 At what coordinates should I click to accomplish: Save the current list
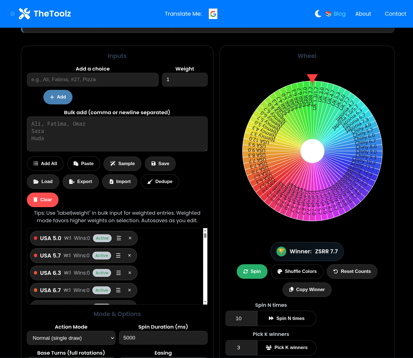[x=160, y=164]
